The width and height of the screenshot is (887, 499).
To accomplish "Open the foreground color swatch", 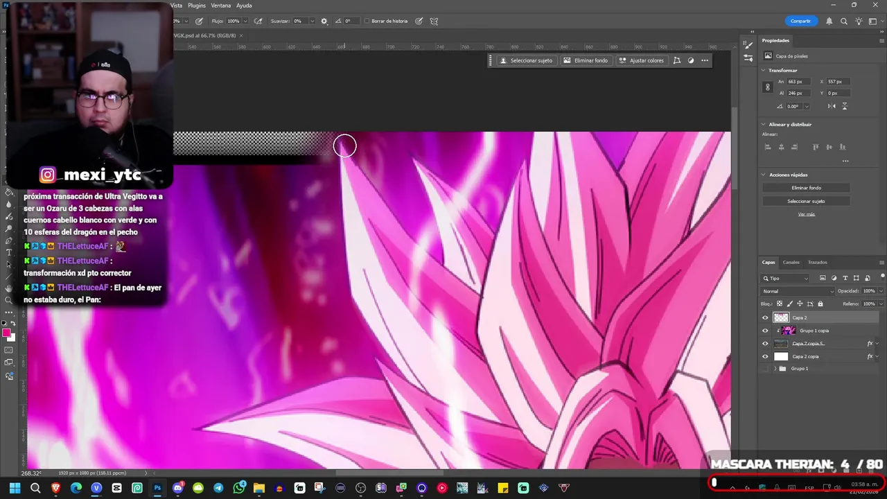I will pyautogui.click(x=6, y=333).
